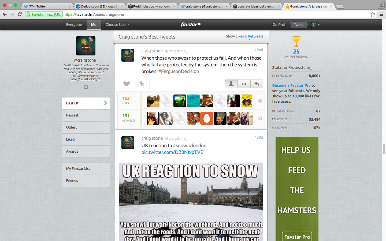Expand more retweeters with plus icon
386x241 pixels.
point(260,118)
